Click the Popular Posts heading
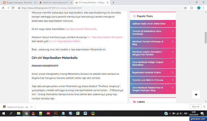 click(145, 16)
